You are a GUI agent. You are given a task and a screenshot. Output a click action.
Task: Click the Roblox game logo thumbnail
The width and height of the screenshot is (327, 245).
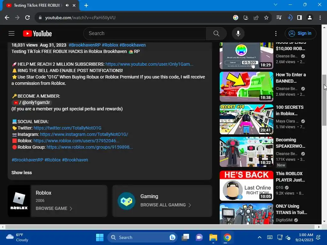click(19, 201)
